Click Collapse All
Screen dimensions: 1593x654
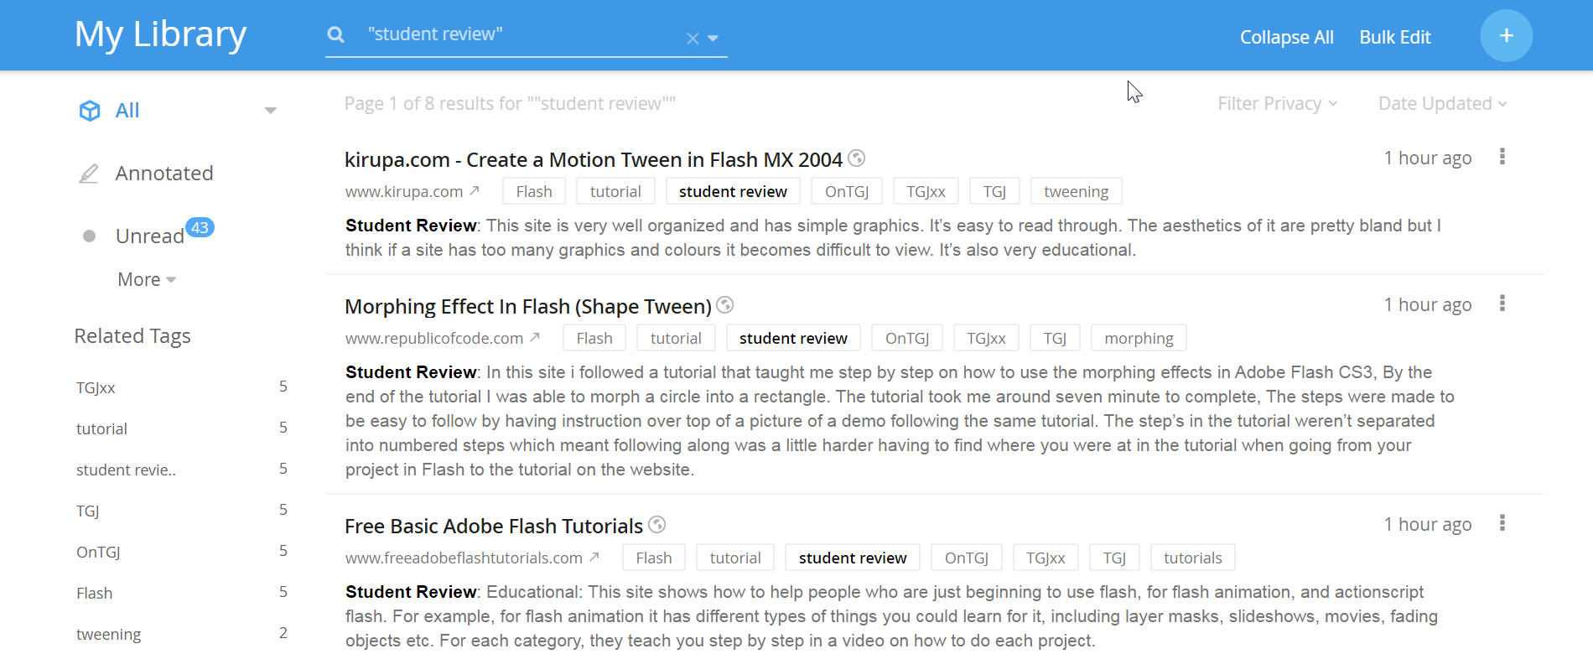tap(1286, 38)
